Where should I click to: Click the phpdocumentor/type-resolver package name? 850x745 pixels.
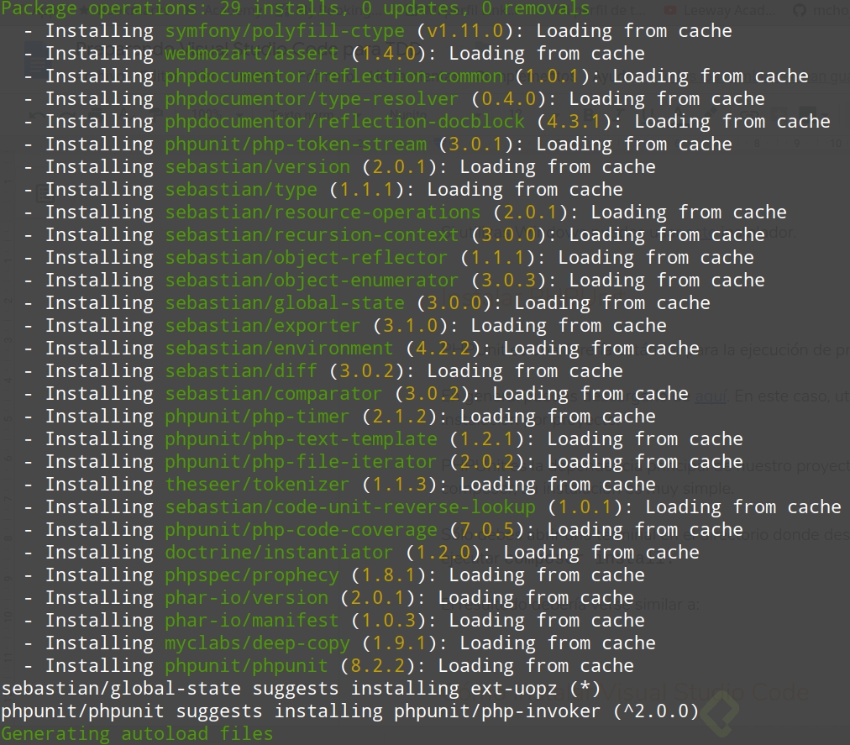(x=312, y=99)
